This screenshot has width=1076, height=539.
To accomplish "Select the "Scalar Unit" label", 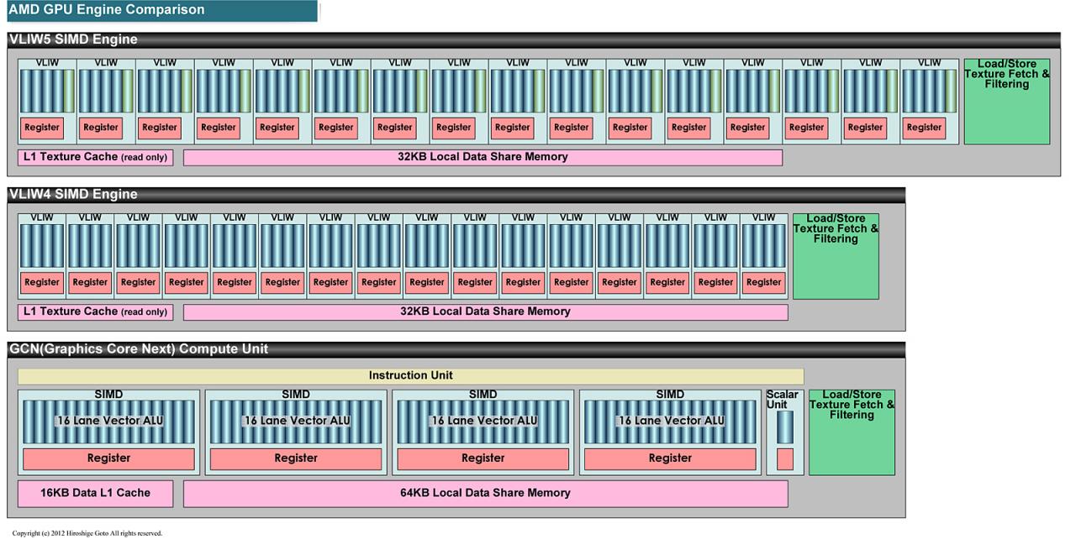I will coord(782,400).
